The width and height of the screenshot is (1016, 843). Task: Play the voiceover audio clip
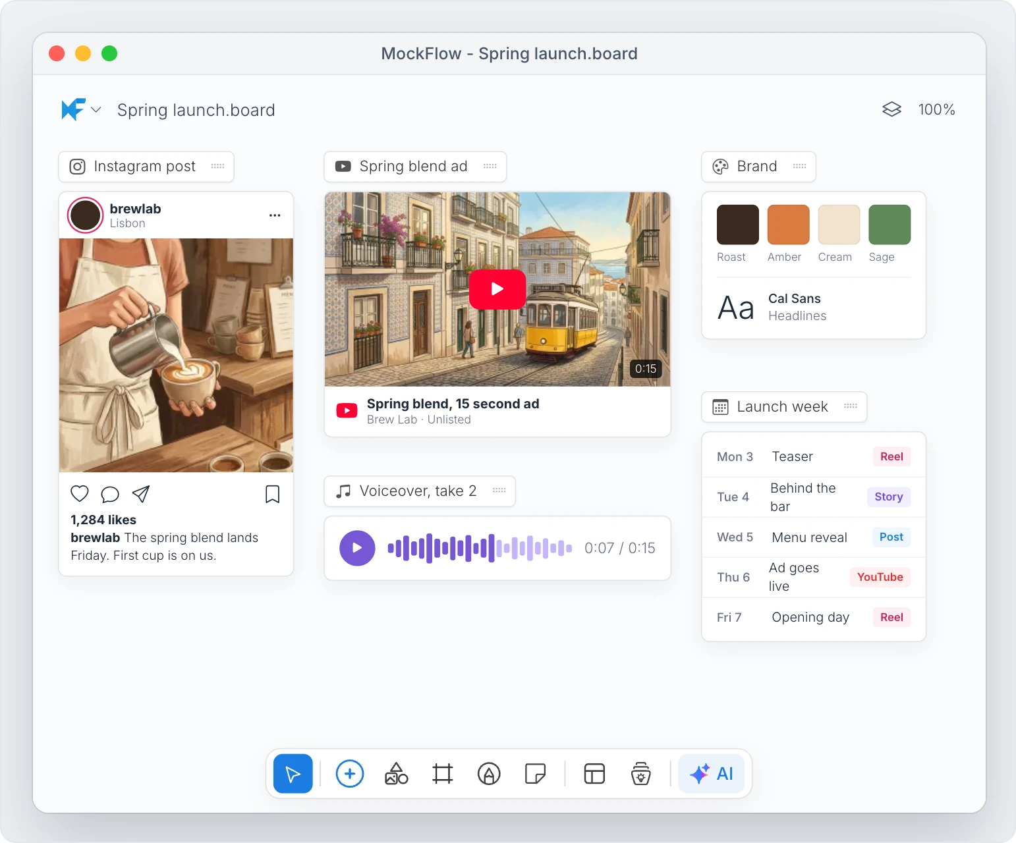click(357, 548)
